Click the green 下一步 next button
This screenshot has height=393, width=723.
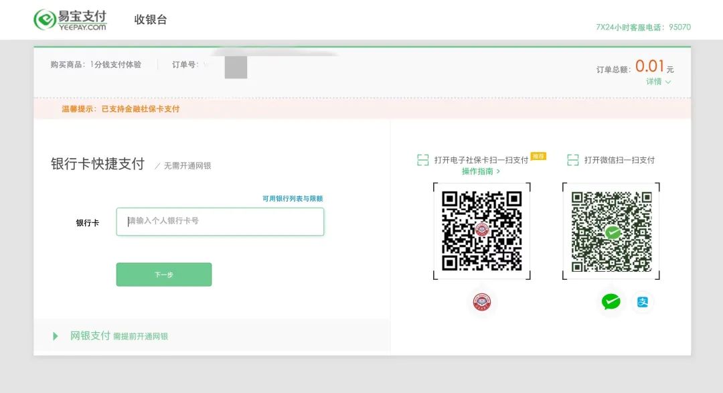tap(164, 274)
